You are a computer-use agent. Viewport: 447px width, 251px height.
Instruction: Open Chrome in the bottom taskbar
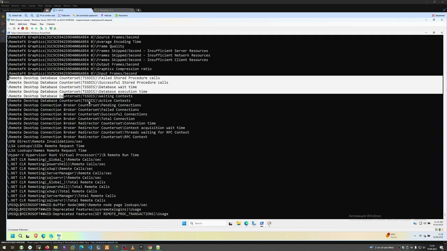[x=150, y=248]
